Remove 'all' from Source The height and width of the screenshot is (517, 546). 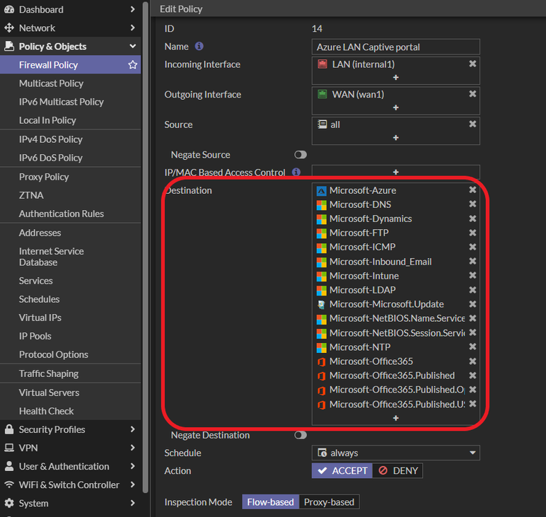[x=472, y=124]
